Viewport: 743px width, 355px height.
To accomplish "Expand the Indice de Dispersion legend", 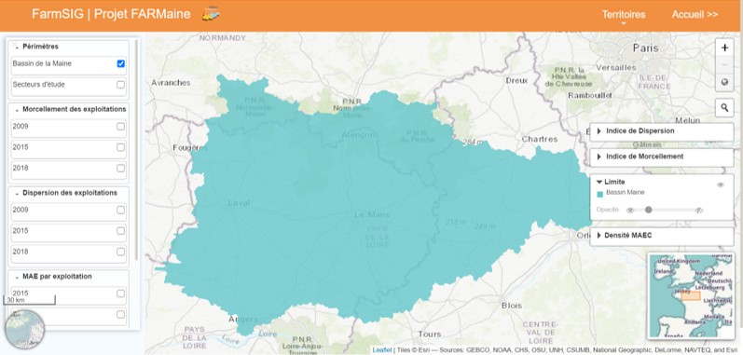I will tap(662, 131).
